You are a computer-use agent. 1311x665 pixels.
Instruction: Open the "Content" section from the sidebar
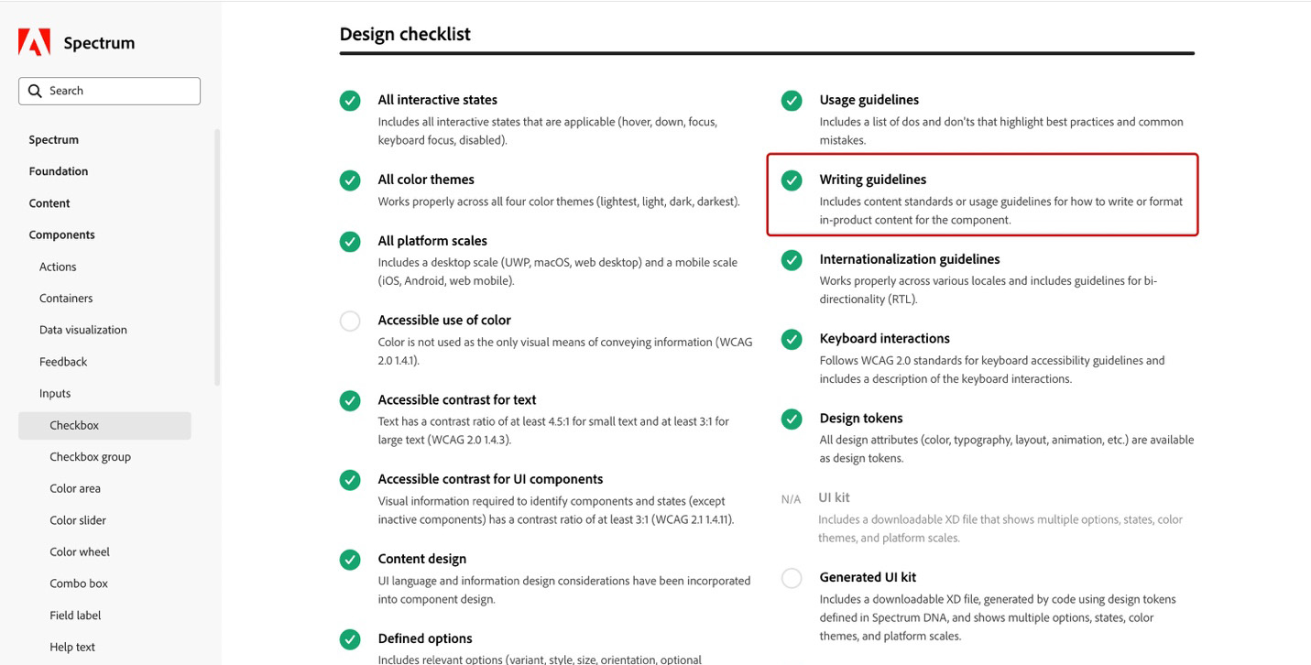point(49,202)
